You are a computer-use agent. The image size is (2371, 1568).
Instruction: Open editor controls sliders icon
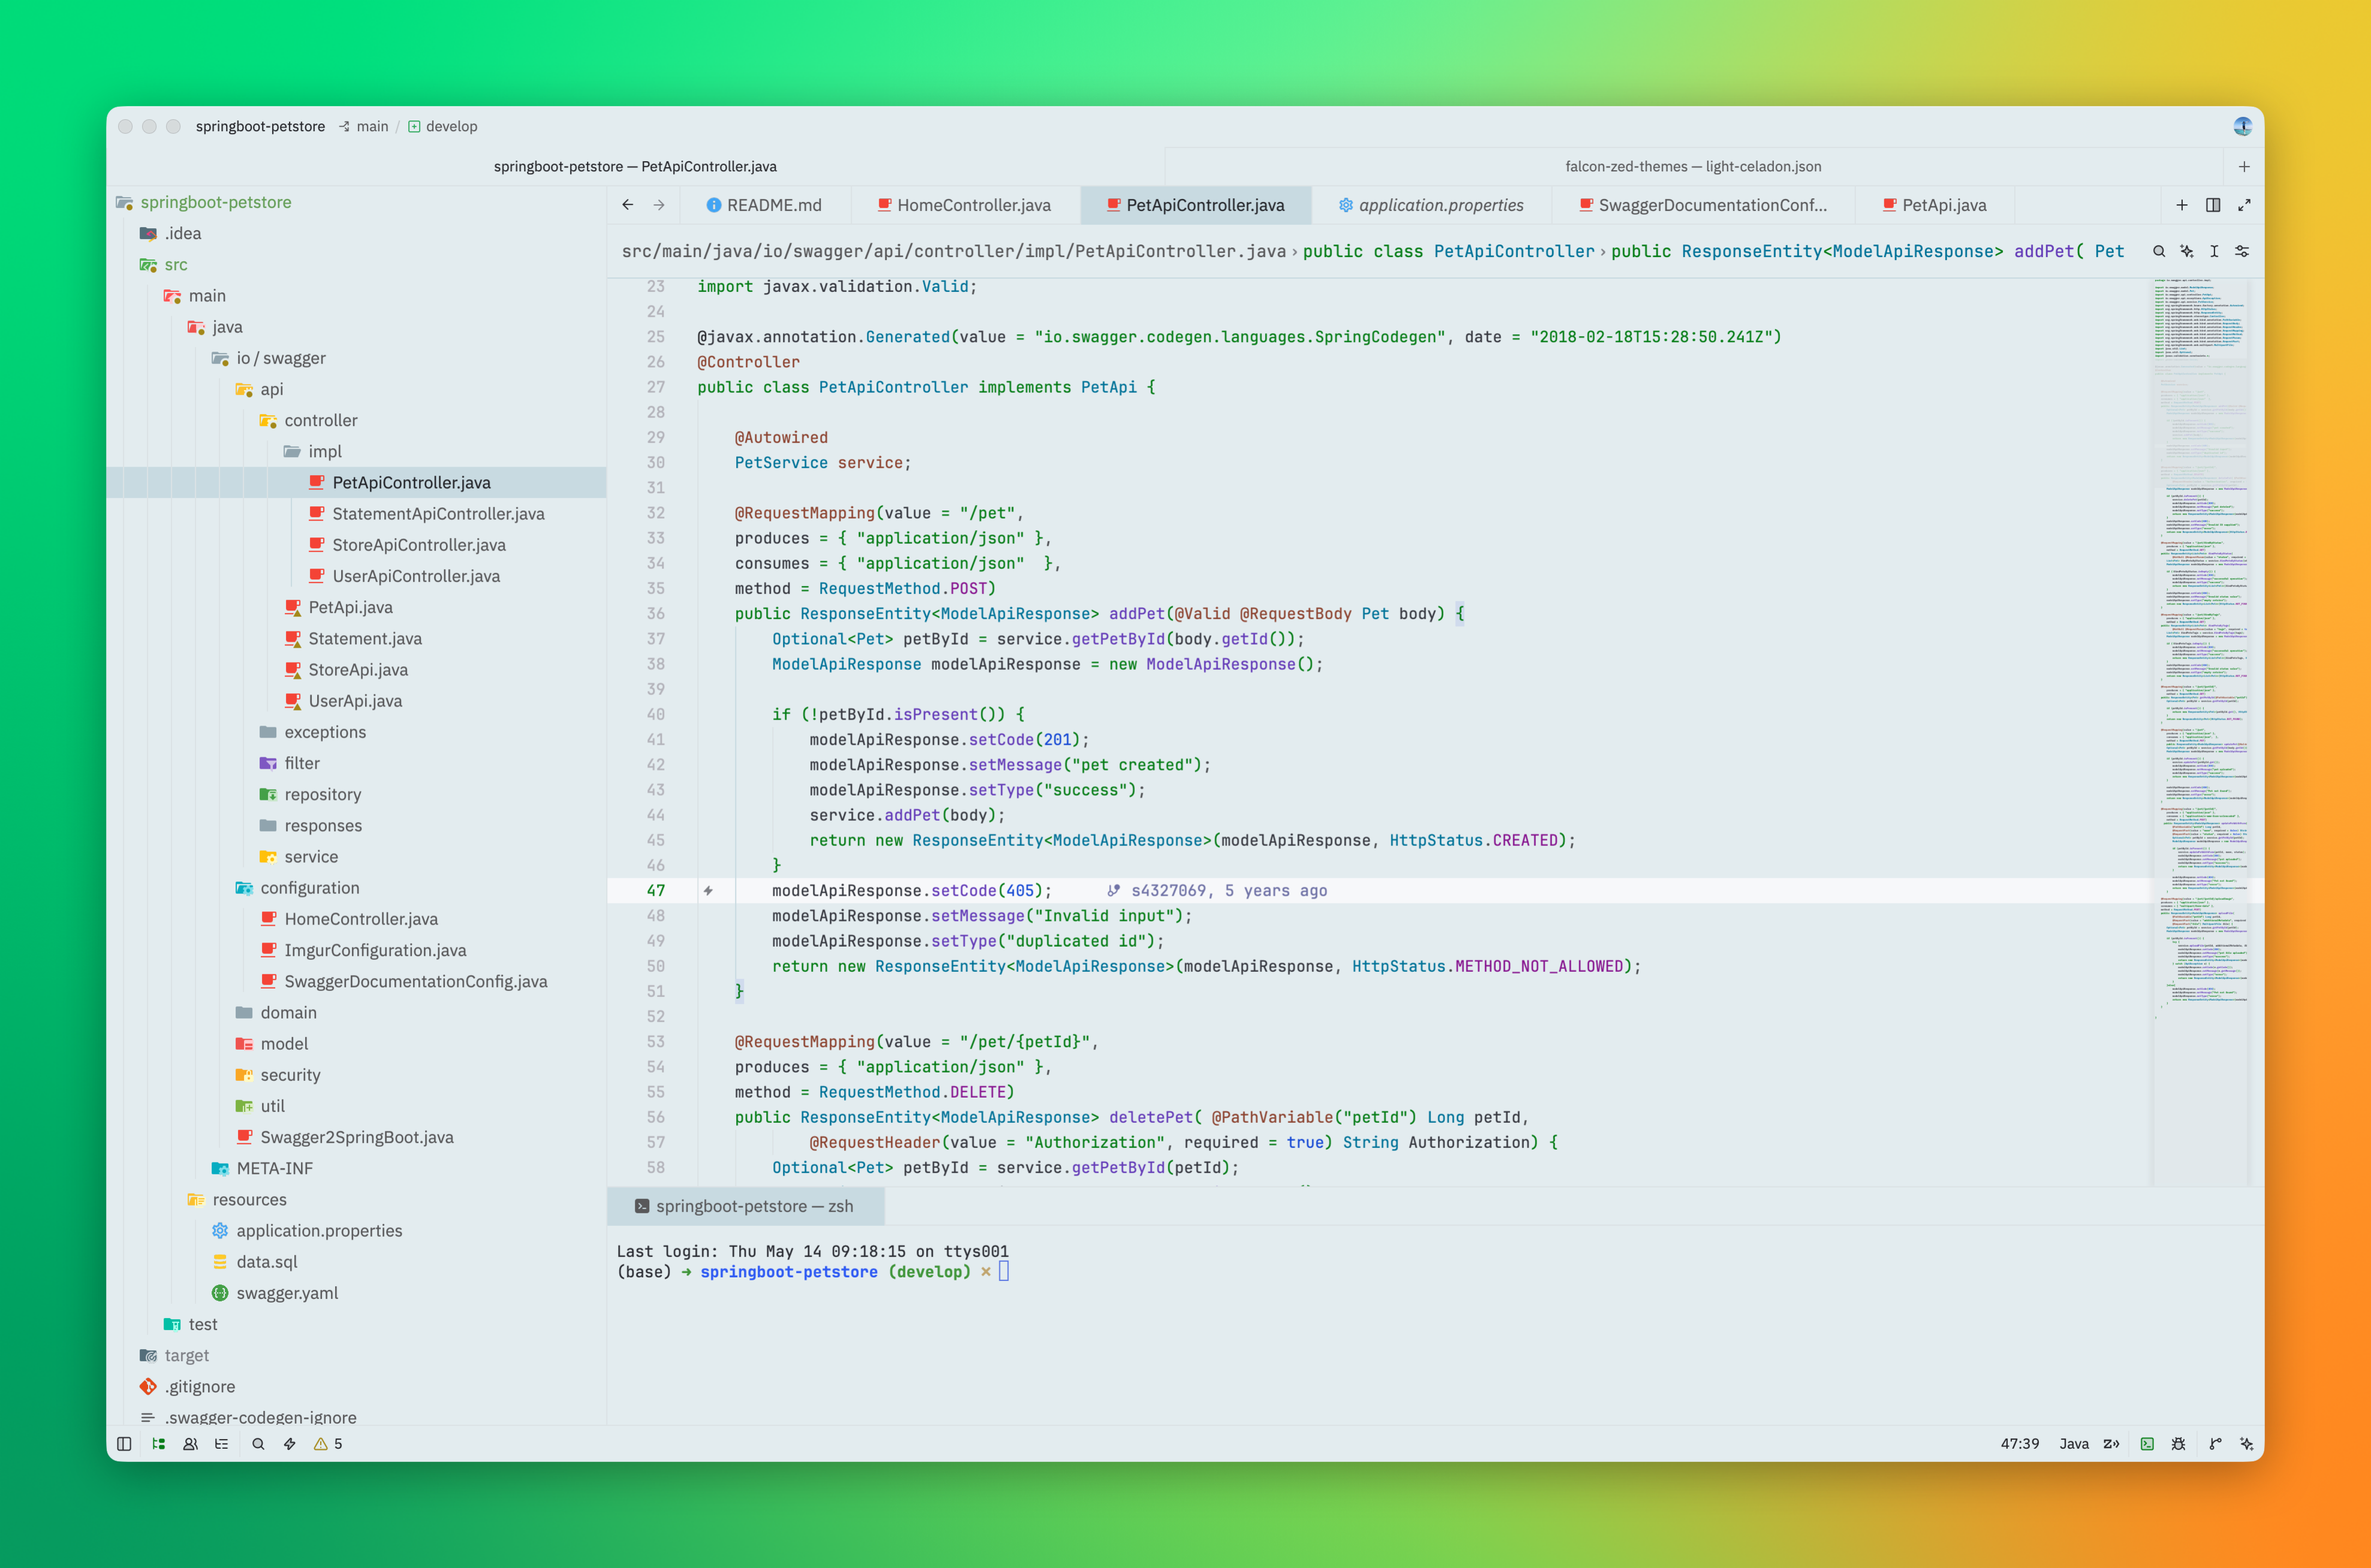click(2242, 251)
